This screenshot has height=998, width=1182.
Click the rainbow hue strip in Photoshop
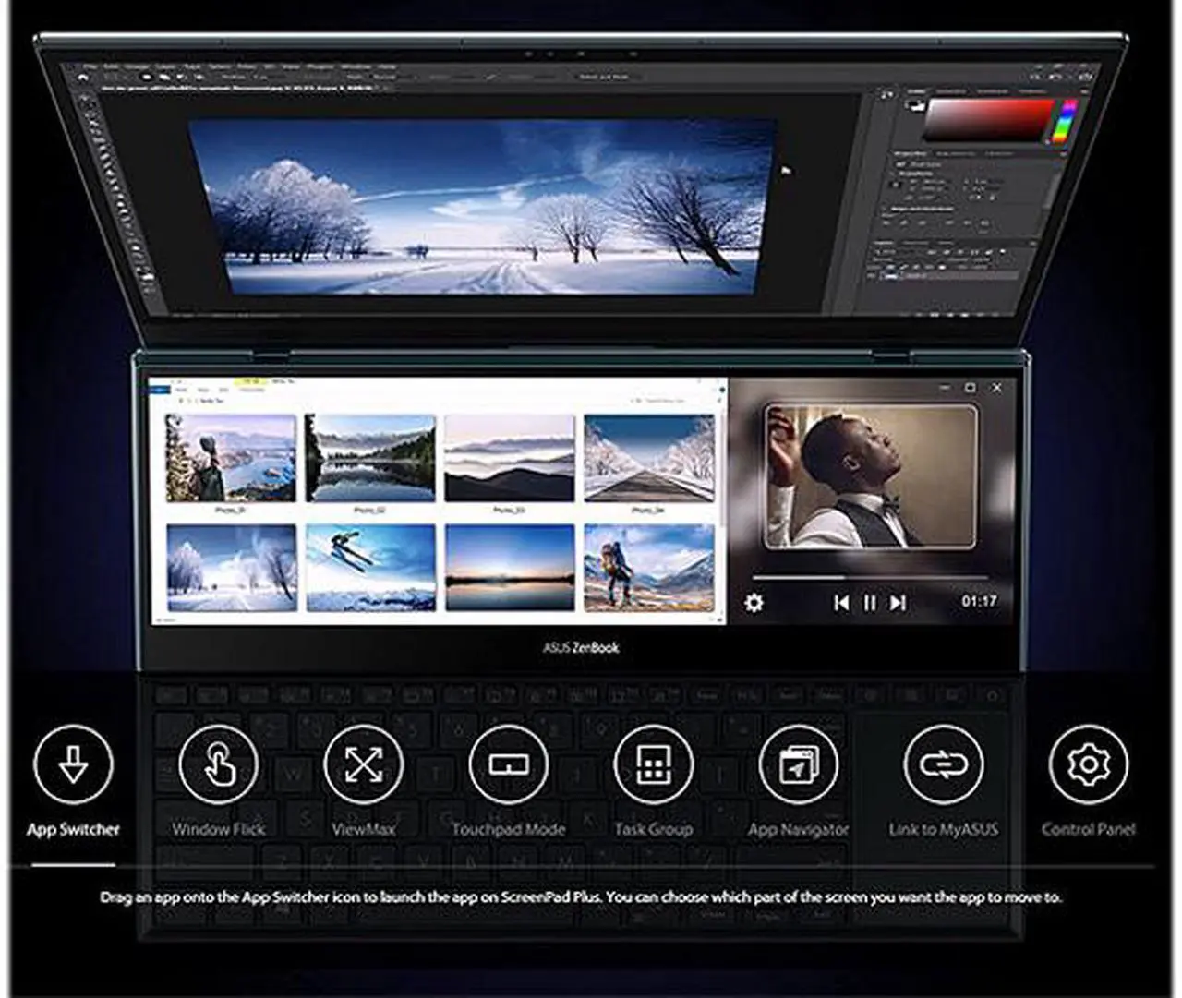[x=1067, y=122]
